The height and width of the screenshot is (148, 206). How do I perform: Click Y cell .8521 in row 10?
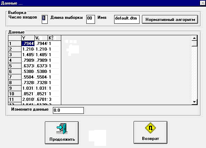point(28,94)
